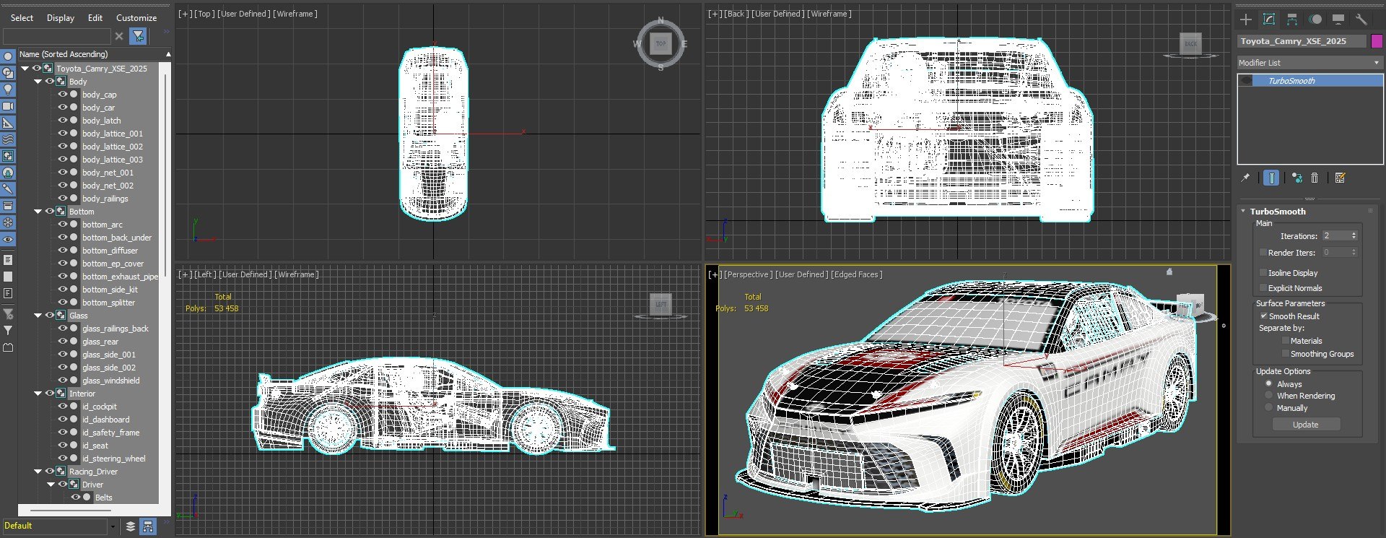The width and height of the screenshot is (1386, 538).
Task: Collapse the Bottom group
Action: coord(38,212)
